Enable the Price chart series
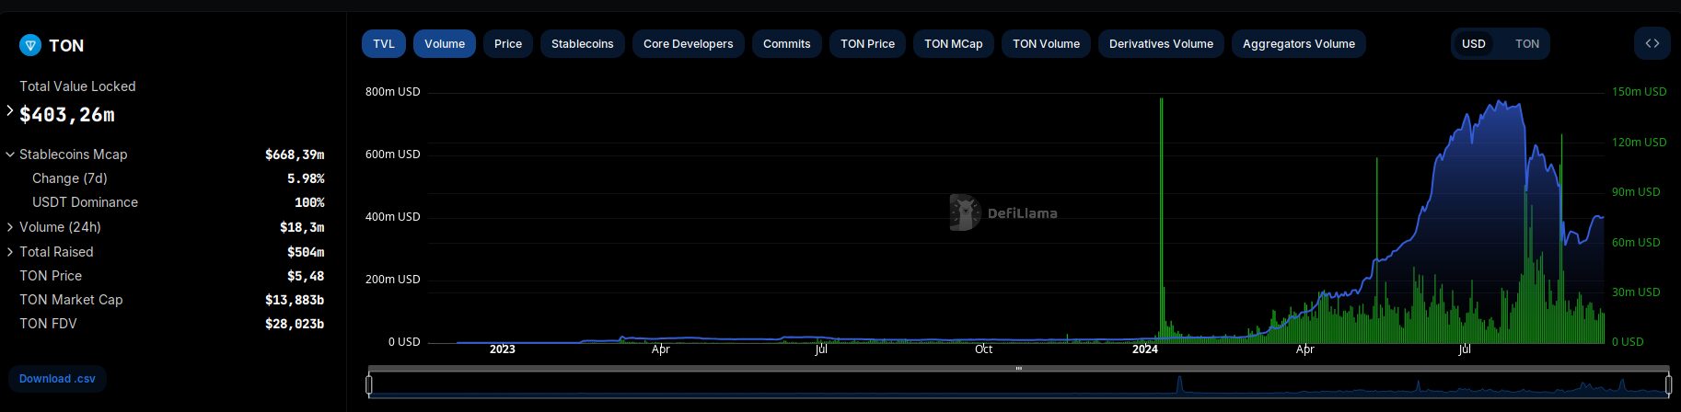 508,43
